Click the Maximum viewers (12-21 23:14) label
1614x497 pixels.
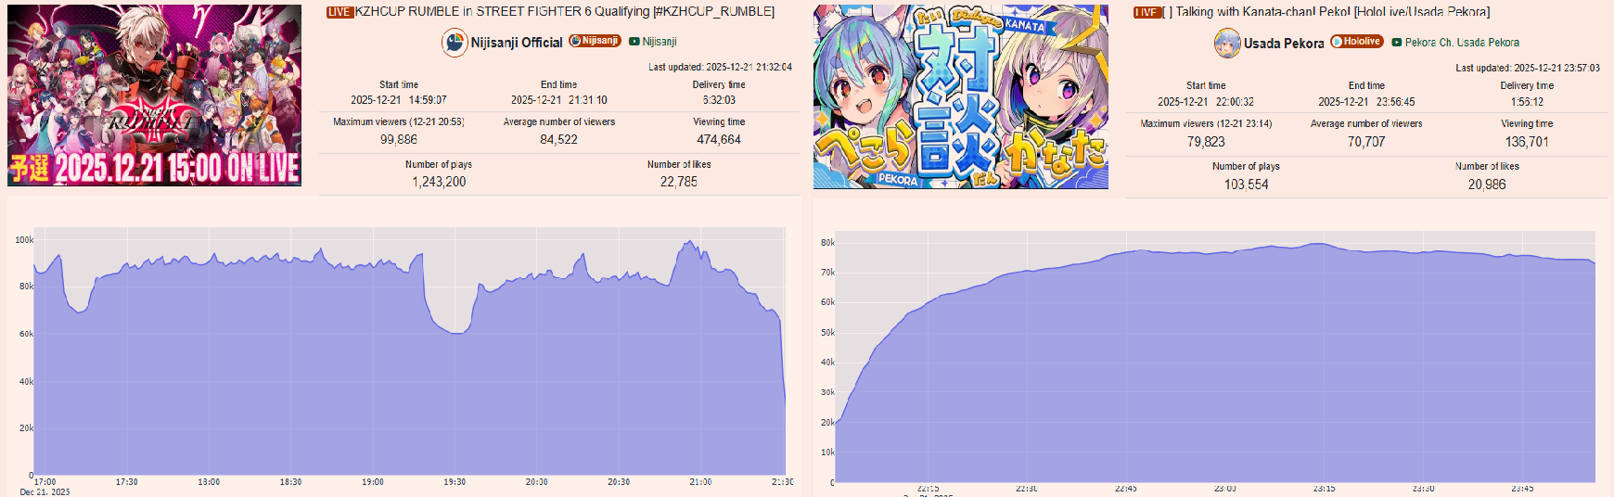click(1206, 123)
